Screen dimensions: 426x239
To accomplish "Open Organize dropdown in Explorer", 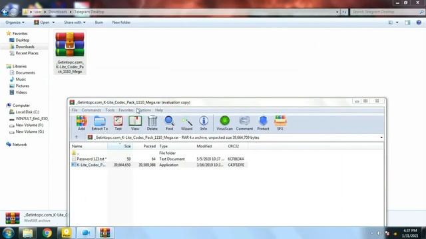I will tap(15, 23).
